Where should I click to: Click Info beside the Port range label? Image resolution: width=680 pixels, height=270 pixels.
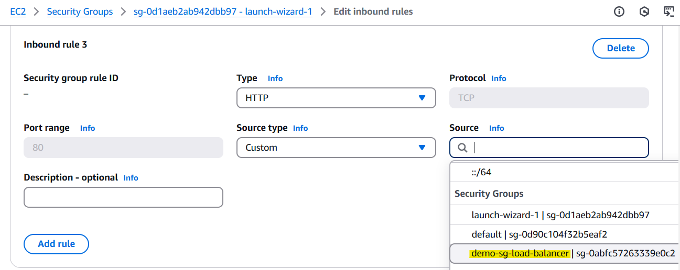pyautogui.click(x=88, y=128)
